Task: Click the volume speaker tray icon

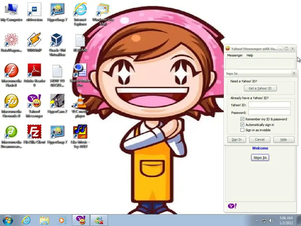Action: tap(271, 220)
